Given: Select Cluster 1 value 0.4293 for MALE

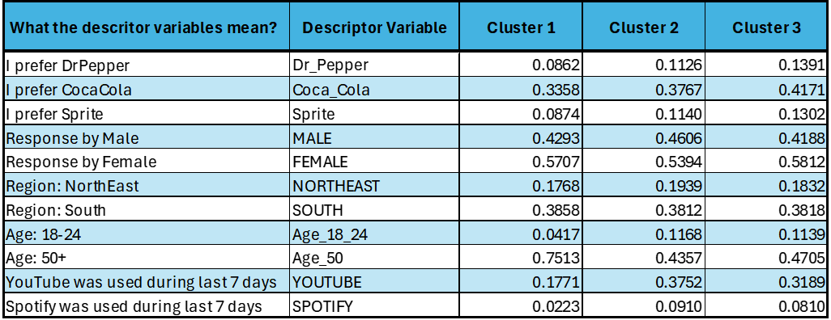Looking at the screenshot, I should coord(521,137).
